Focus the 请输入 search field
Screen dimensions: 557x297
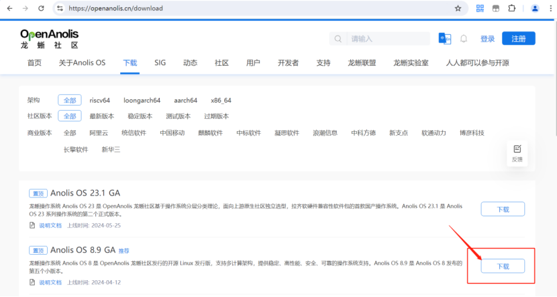click(389, 39)
